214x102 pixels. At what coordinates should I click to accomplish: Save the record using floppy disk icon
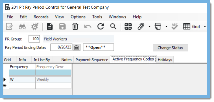click(x=62, y=26)
